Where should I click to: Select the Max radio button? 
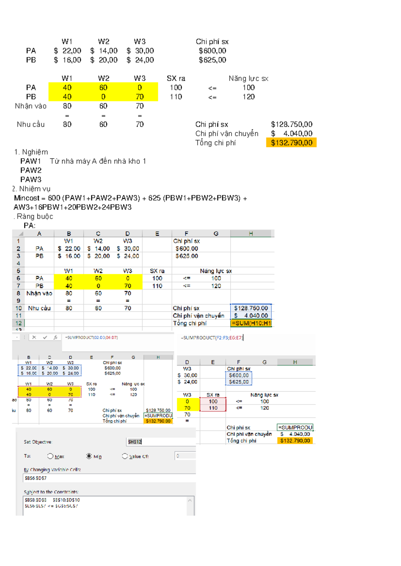(x=50, y=456)
